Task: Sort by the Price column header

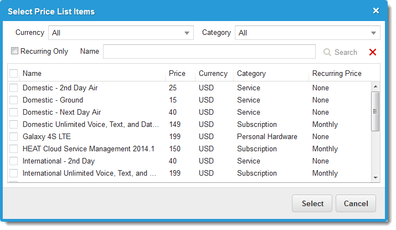Action: pyautogui.click(x=177, y=74)
